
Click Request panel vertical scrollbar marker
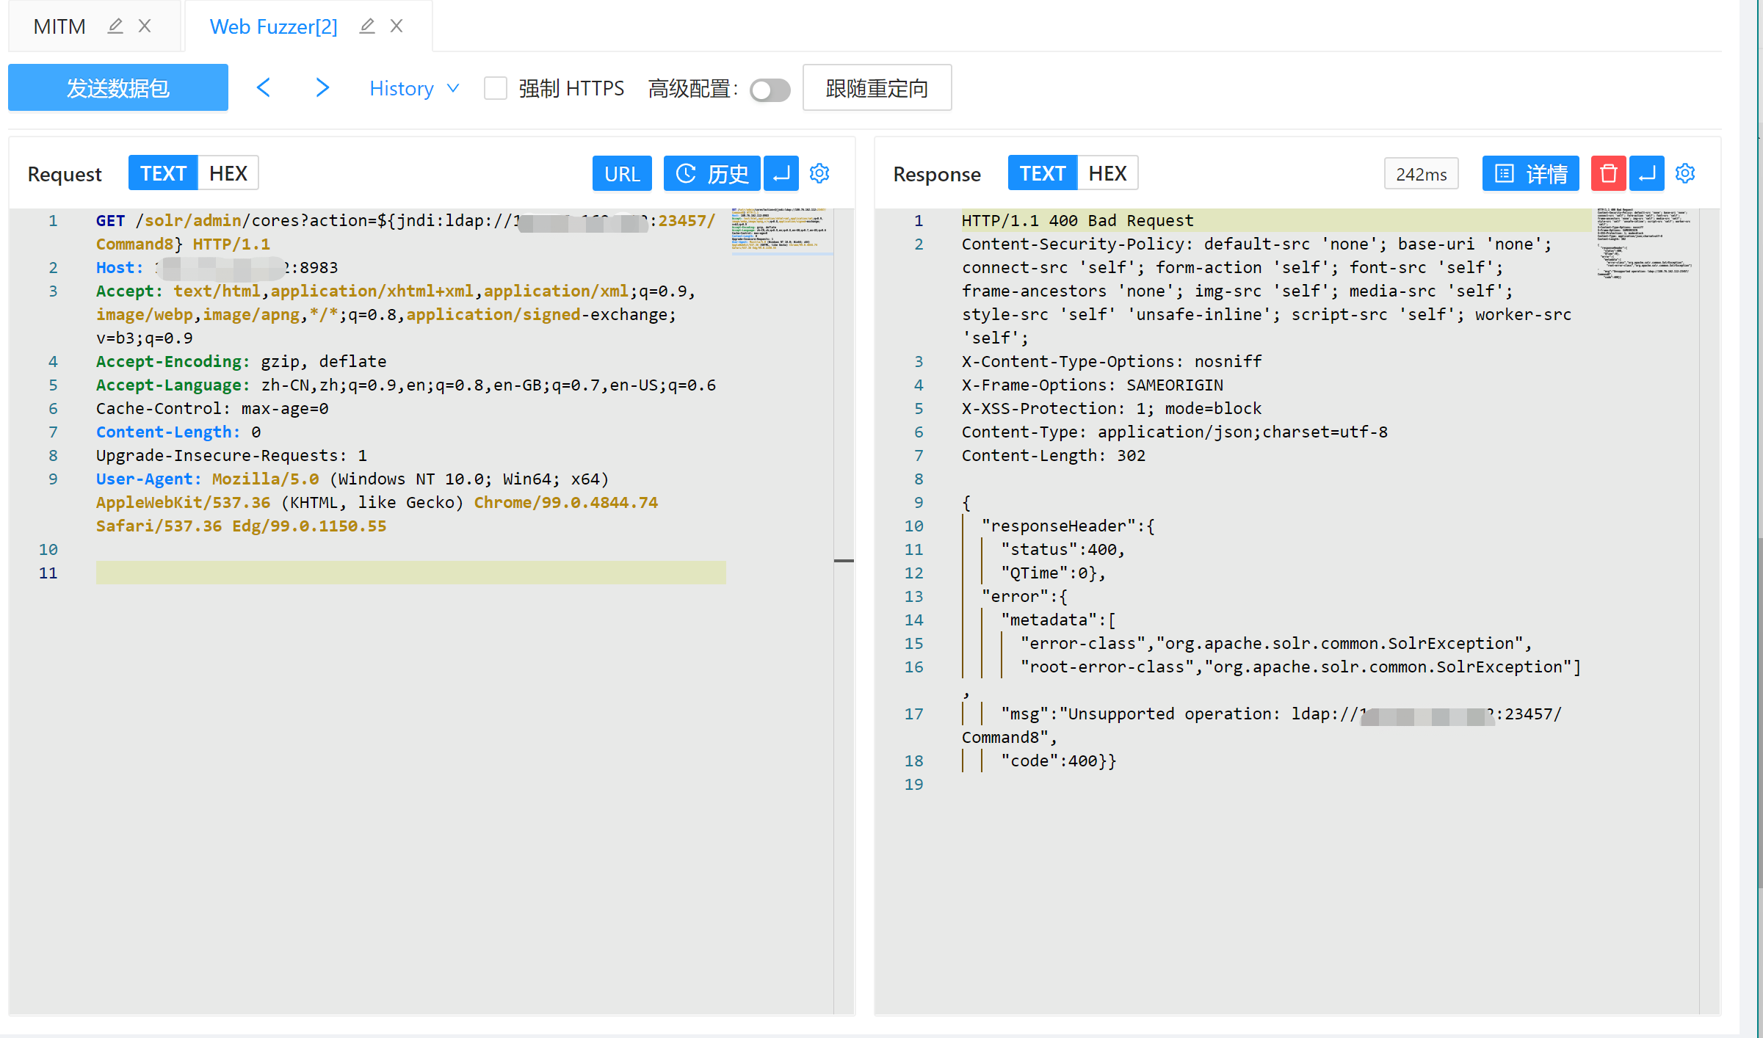pyautogui.click(x=844, y=561)
